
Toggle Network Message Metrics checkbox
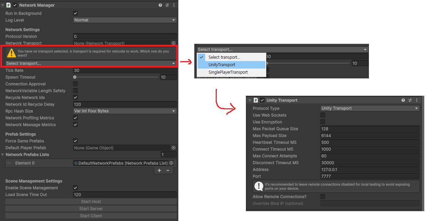75,125
